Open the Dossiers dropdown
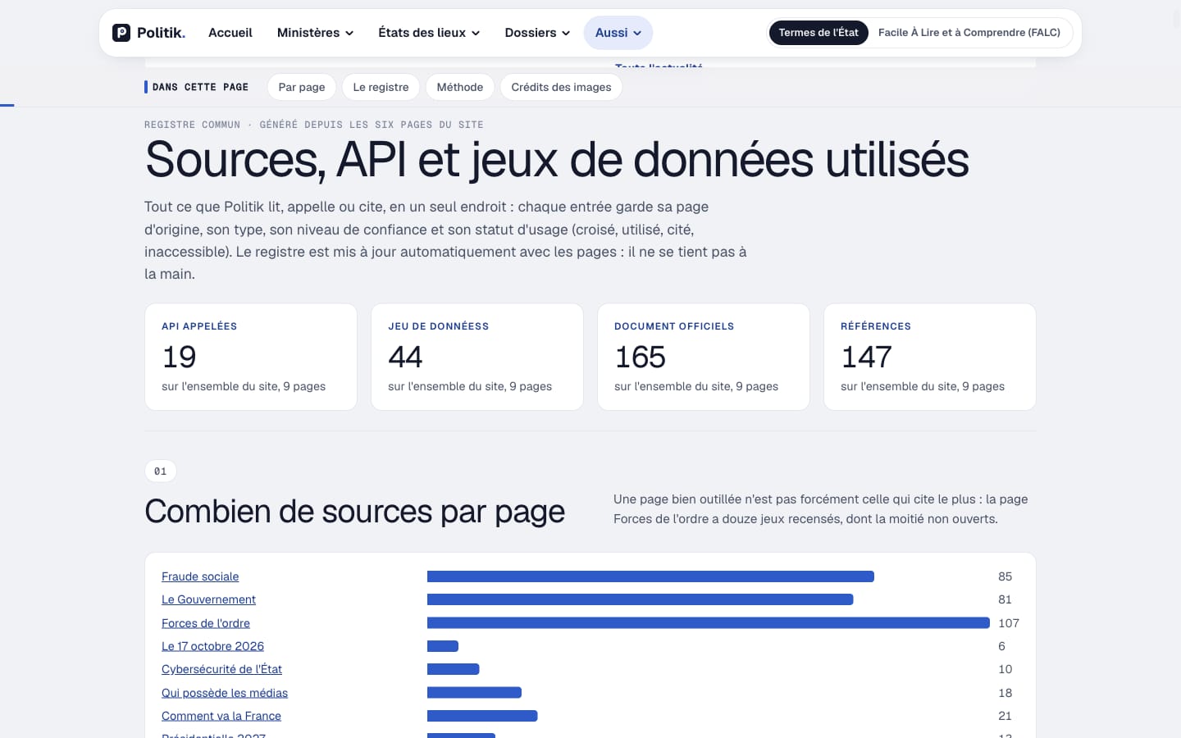1181x738 pixels. click(x=537, y=33)
